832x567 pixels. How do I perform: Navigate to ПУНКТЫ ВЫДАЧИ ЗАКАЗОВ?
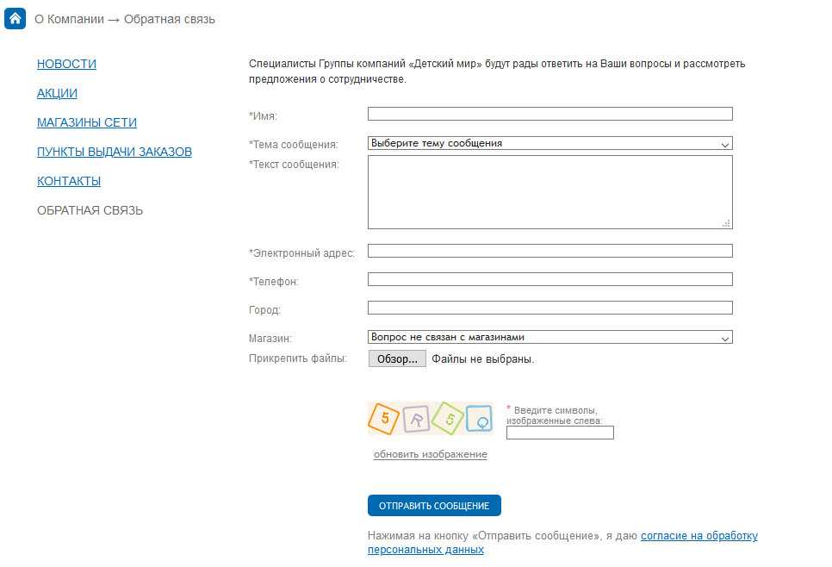(x=114, y=152)
